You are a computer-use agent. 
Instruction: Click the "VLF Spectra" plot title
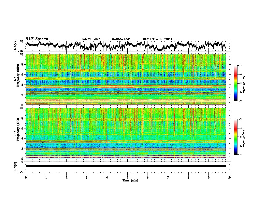point(37,39)
